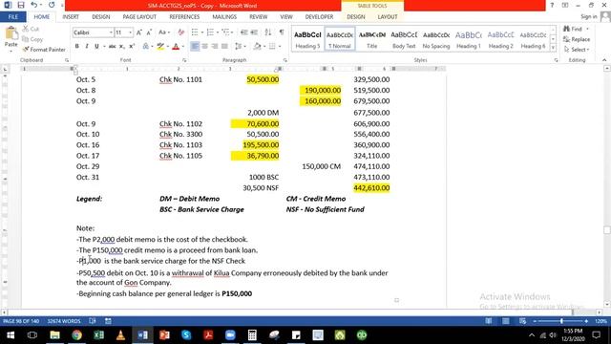
Task: Apply No Spacing style
Action: [x=436, y=39]
